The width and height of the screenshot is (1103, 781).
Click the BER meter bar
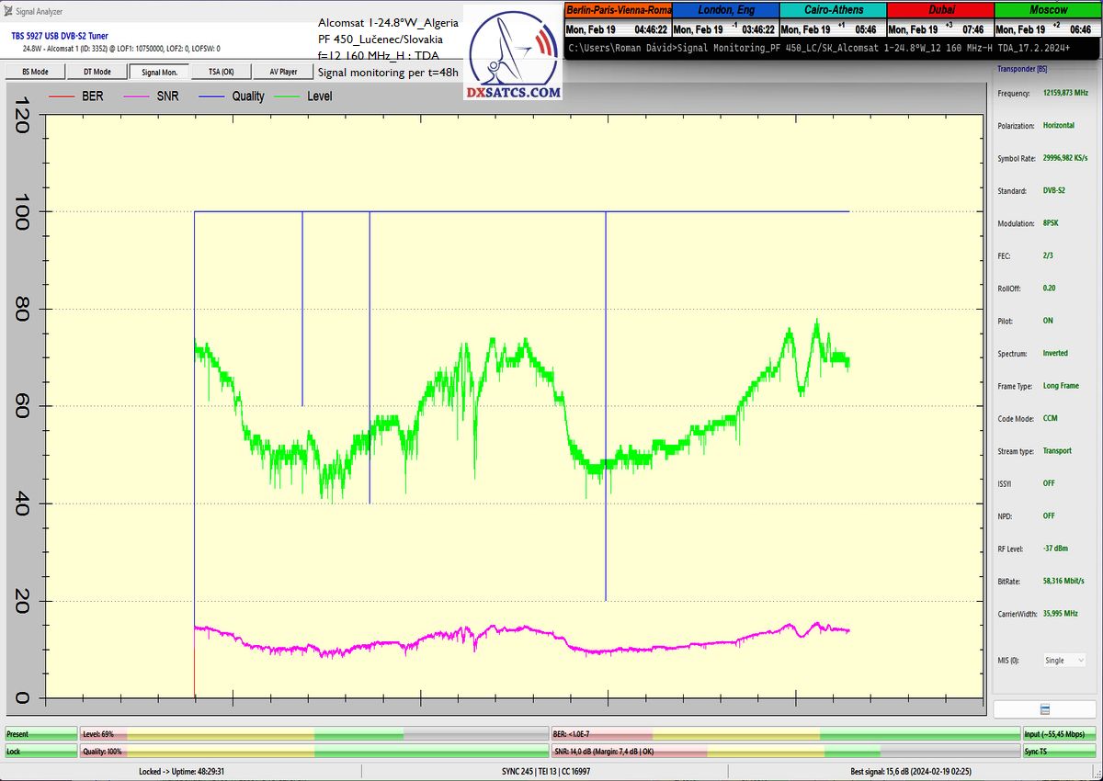tap(784, 734)
